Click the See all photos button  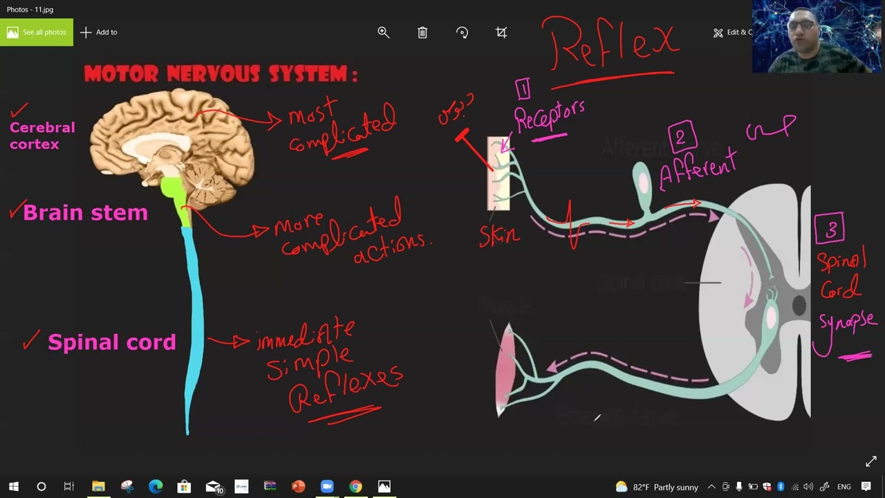tap(37, 32)
